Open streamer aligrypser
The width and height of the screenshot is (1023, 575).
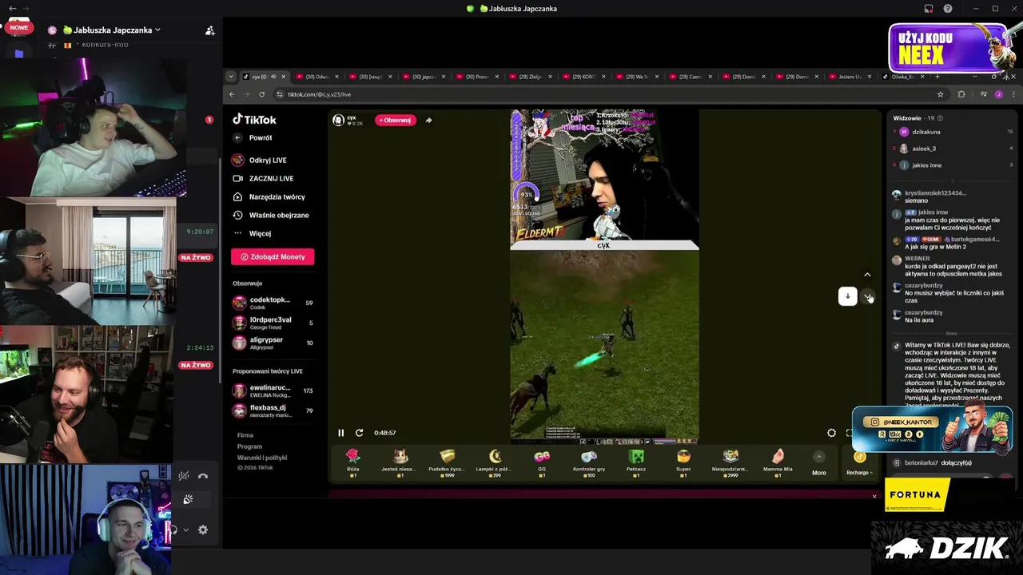[x=272, y=343]
